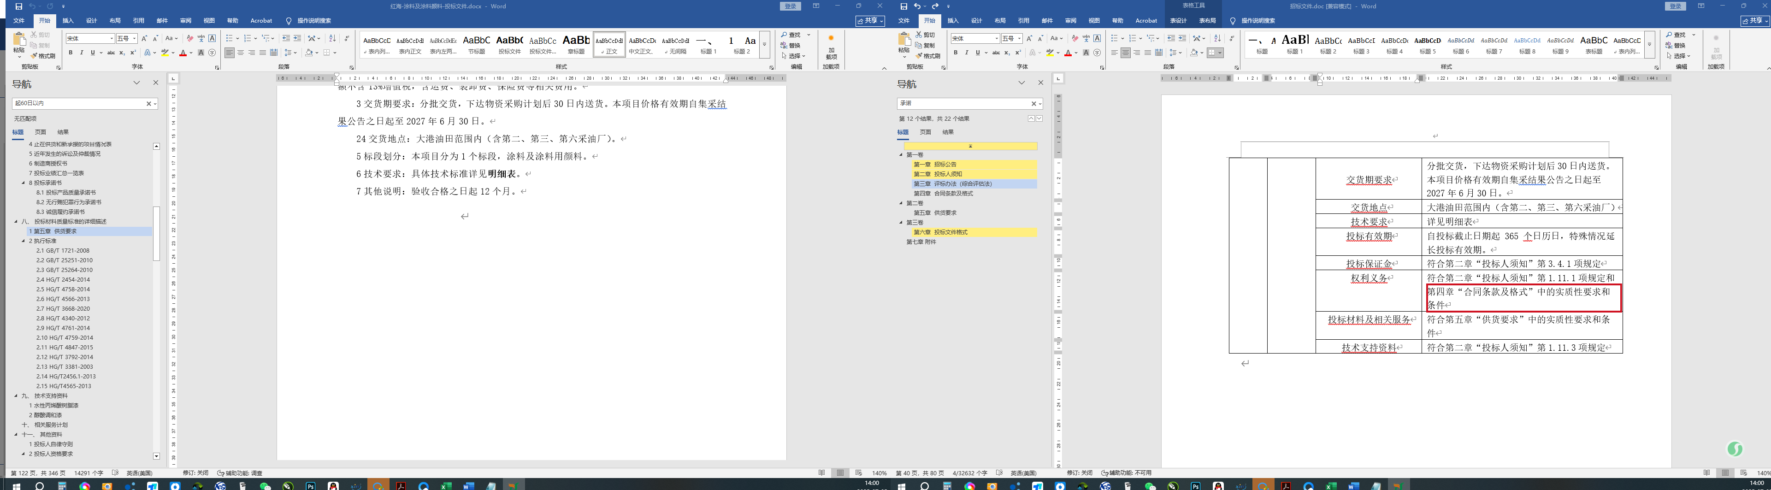
Task: Switch to 结果 tab in right navigation pane
Action: coord(948,132)
